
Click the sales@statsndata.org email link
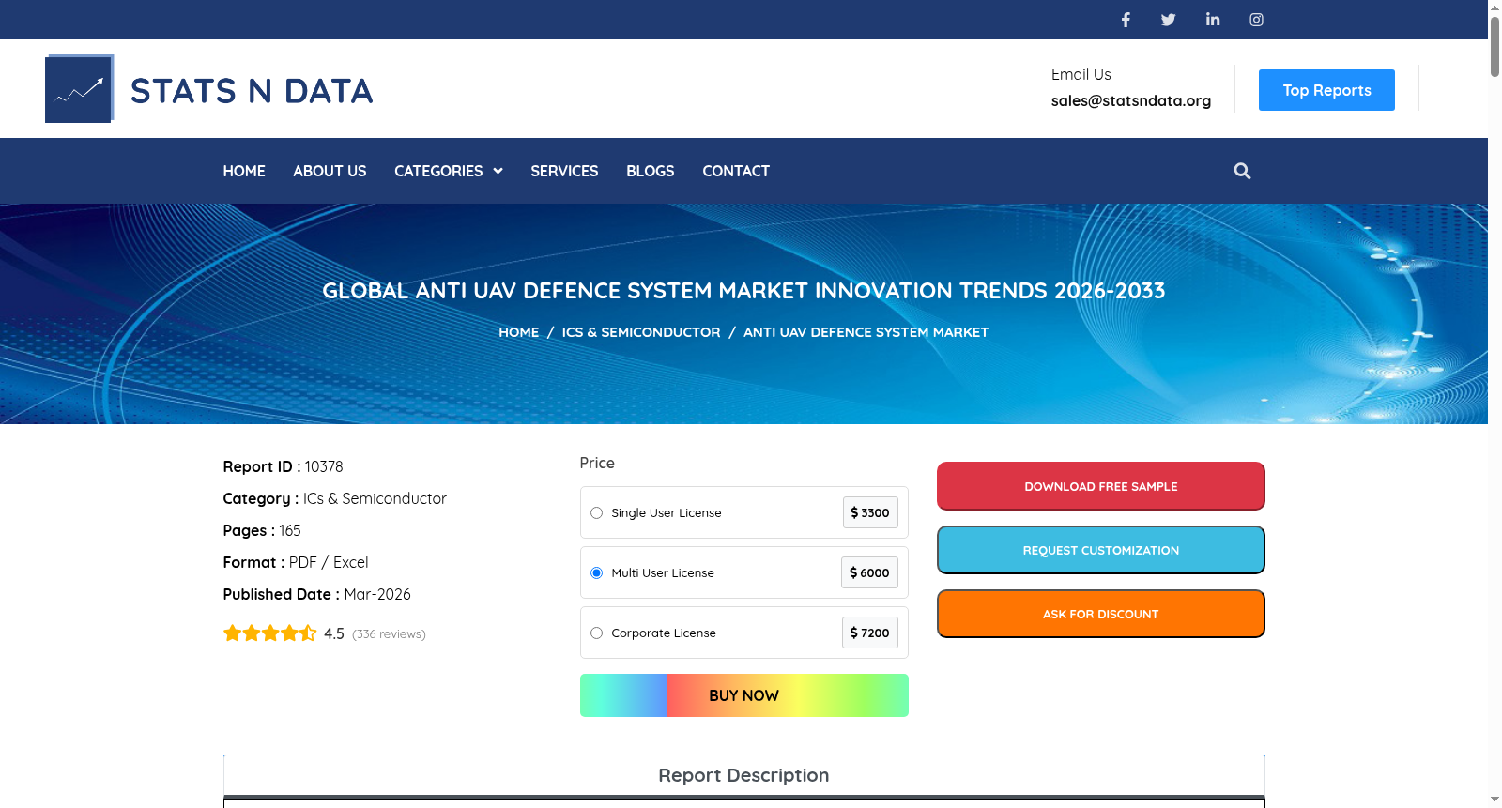[x=1131, y=100]
